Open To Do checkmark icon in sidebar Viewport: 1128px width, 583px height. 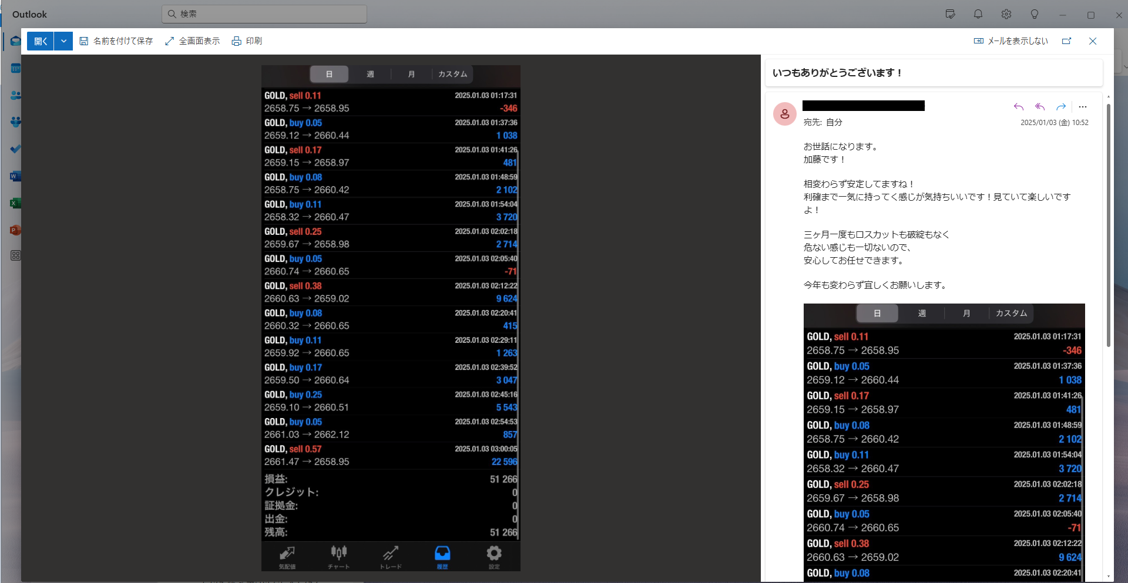pos(16,149)
